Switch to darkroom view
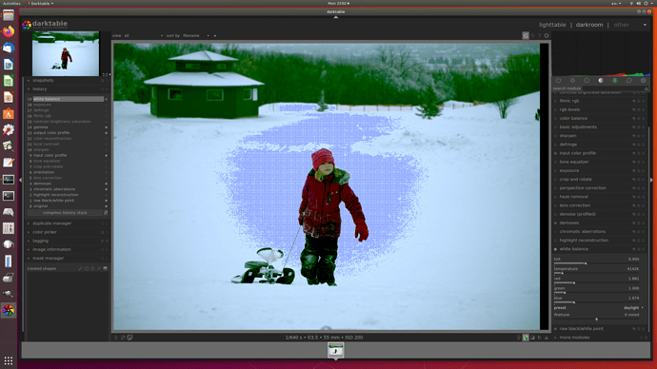The image size is (657, 369). click(589, 25)
